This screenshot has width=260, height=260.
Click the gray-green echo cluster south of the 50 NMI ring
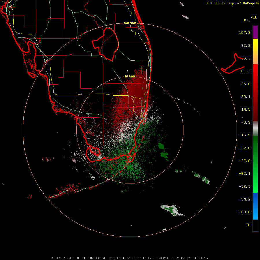tap(172, 211)
